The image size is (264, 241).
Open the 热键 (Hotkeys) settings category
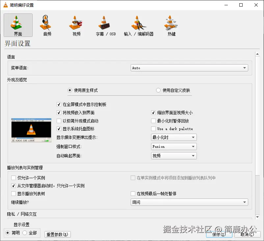click(x=172, y=25)
